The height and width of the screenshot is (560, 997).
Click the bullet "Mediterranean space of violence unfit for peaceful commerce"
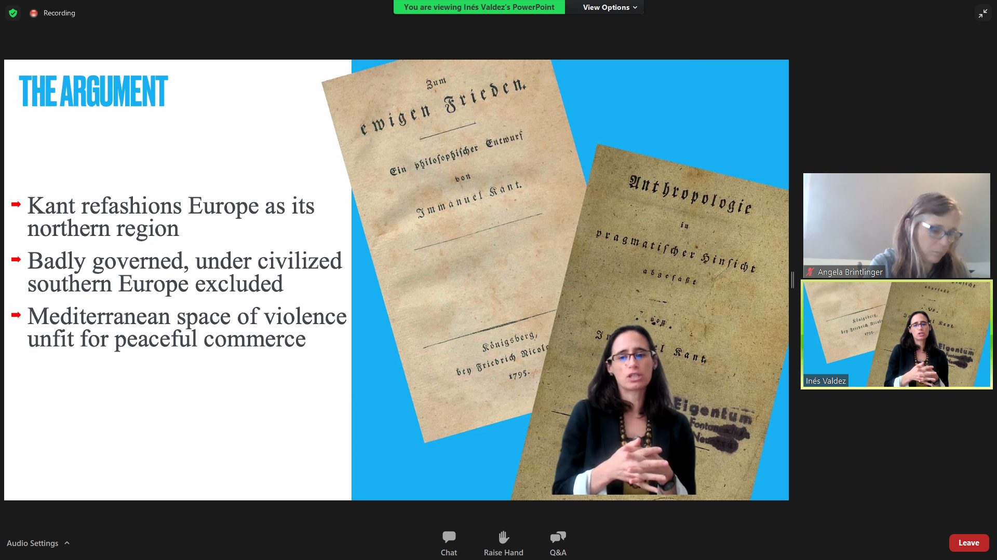[x=187, y=327]
